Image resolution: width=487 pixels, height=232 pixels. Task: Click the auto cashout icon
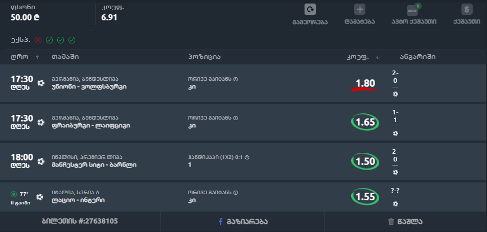tap(413, 10)
